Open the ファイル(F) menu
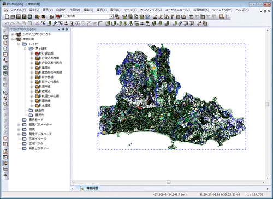This screenshot has height=199, width=273. coord(18,10)
